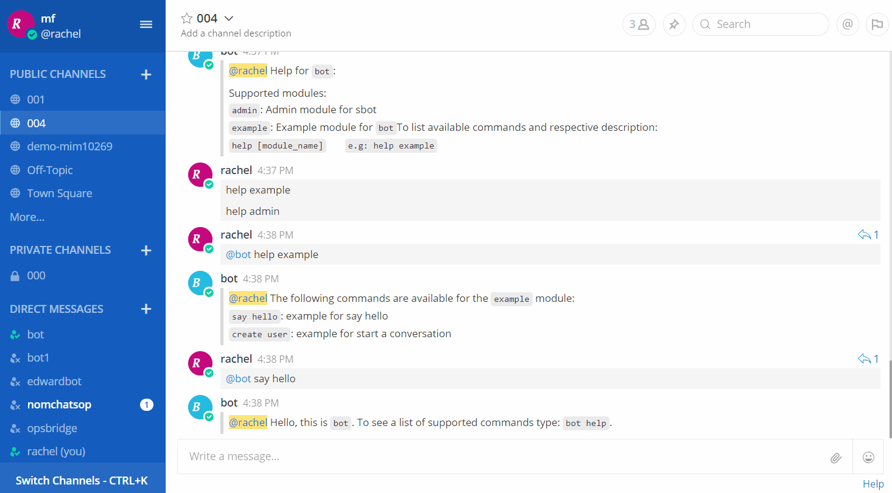The height and width of the screenshot is (493, 892).
Task: Show pinned posts icon
Action: (x=674, y=24)
